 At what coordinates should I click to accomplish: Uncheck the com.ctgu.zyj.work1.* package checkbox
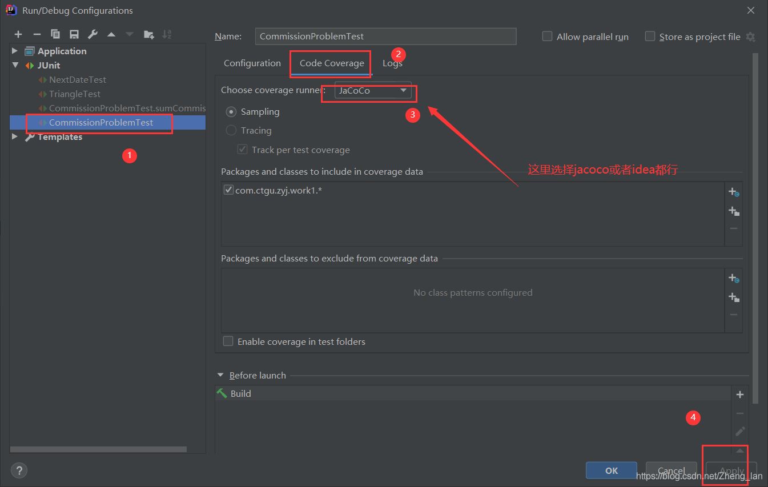[228, 190]
